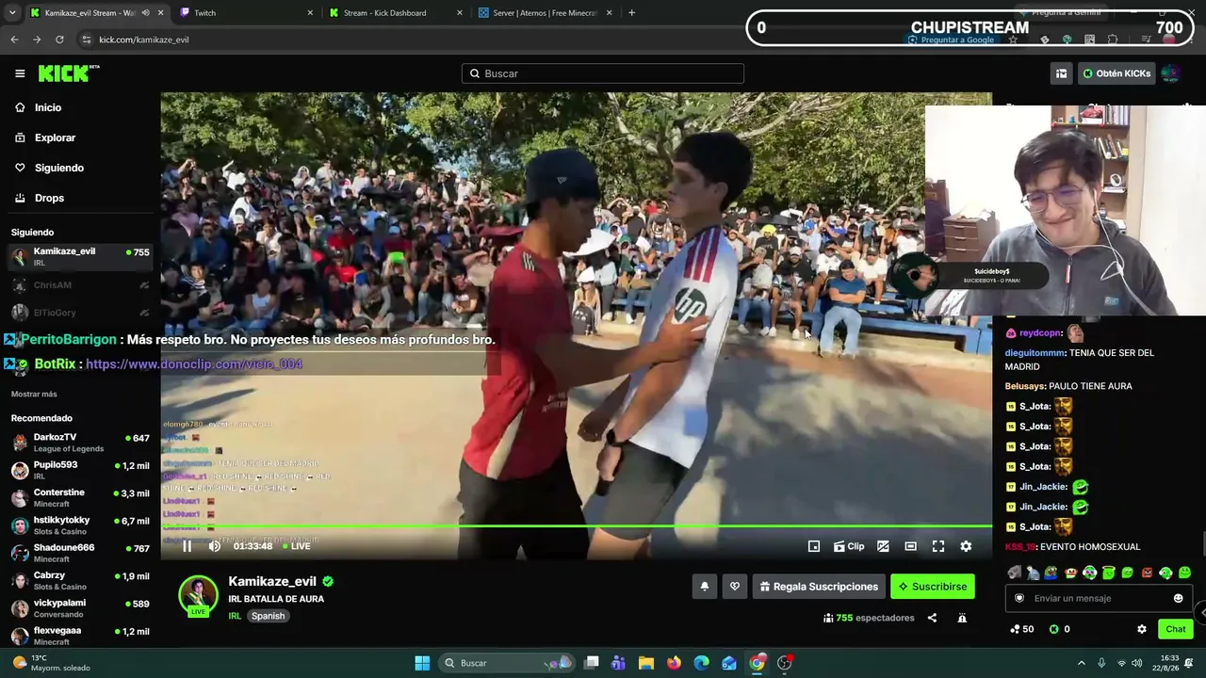Open the dashboard icon next to Obtén KICKs
Viewport: 1206px width, 678px height.
(x=1061, y=73)
